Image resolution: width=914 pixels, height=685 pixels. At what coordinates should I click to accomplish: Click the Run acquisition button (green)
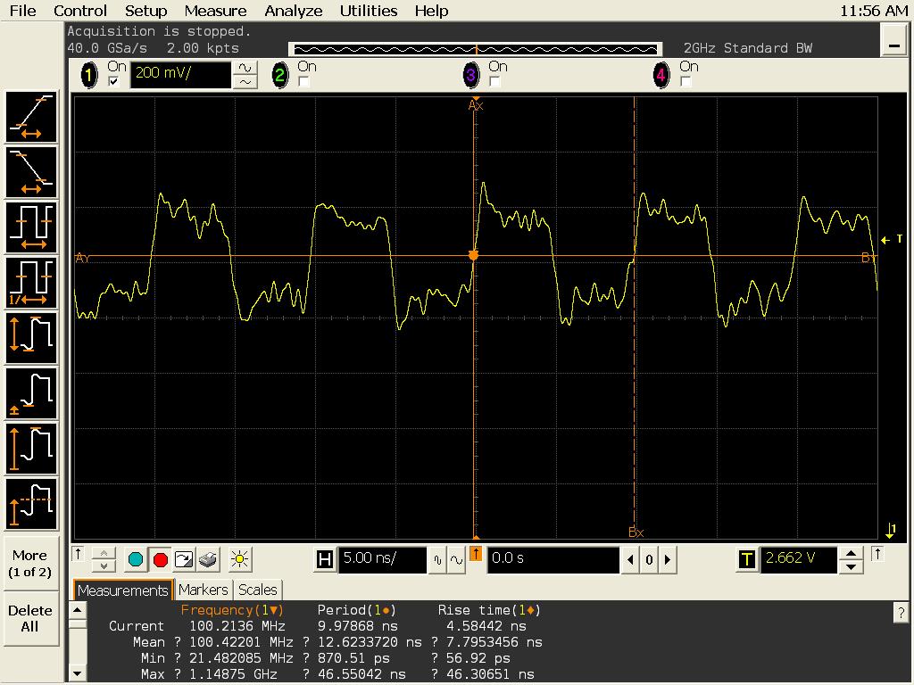coord(136,559)
